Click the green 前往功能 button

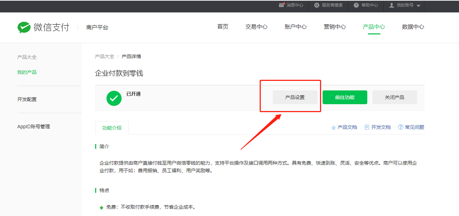coord(345,97)
